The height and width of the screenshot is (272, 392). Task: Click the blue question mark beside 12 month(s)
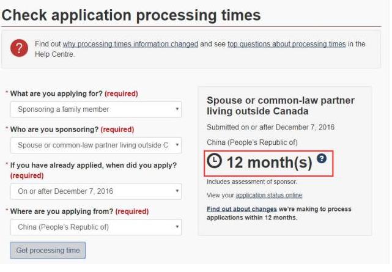322,158
